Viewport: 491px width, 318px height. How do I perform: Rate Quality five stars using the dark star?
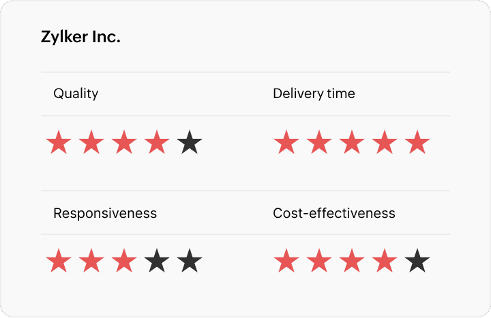[190, 144]
